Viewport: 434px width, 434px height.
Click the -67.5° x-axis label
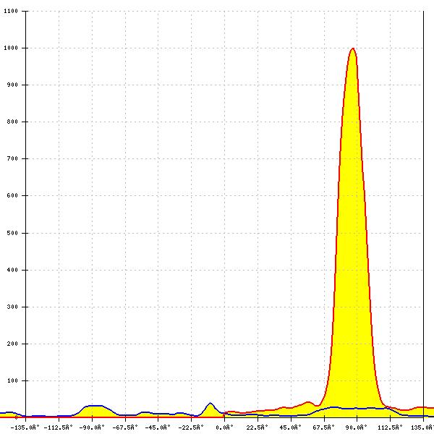click(x=125, y=427)
